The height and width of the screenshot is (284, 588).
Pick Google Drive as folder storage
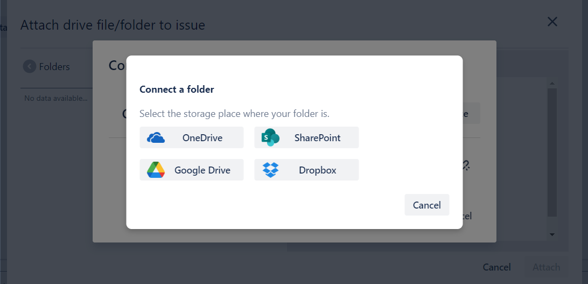pos(191,170)
